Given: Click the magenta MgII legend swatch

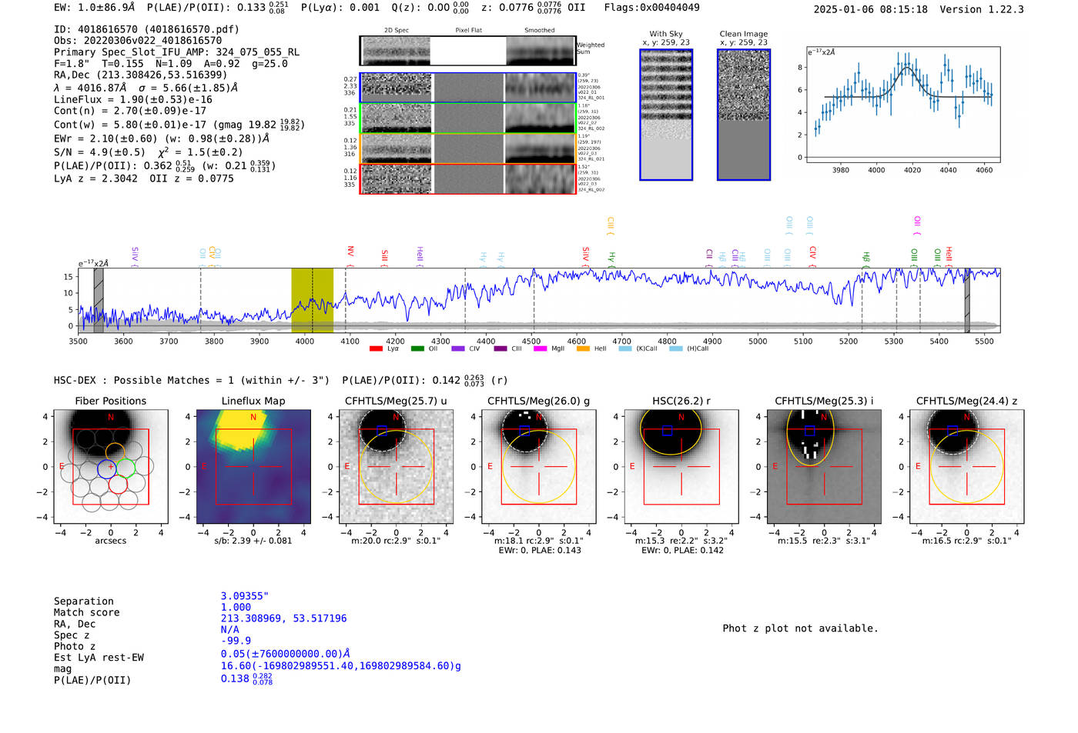Looking at the screenshot, I should coord(540,348).
